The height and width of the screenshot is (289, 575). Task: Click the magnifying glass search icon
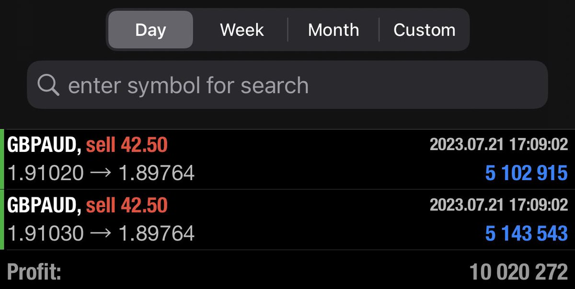[48, 85]
